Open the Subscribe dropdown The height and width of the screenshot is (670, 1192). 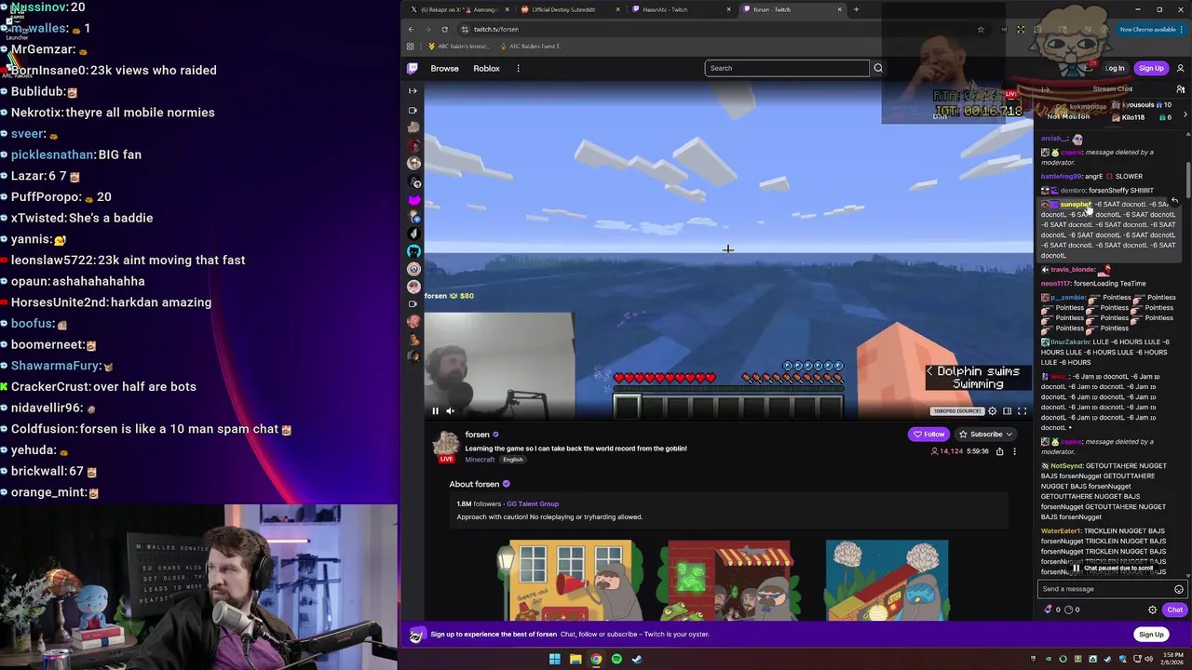click(x=985, y=434)
